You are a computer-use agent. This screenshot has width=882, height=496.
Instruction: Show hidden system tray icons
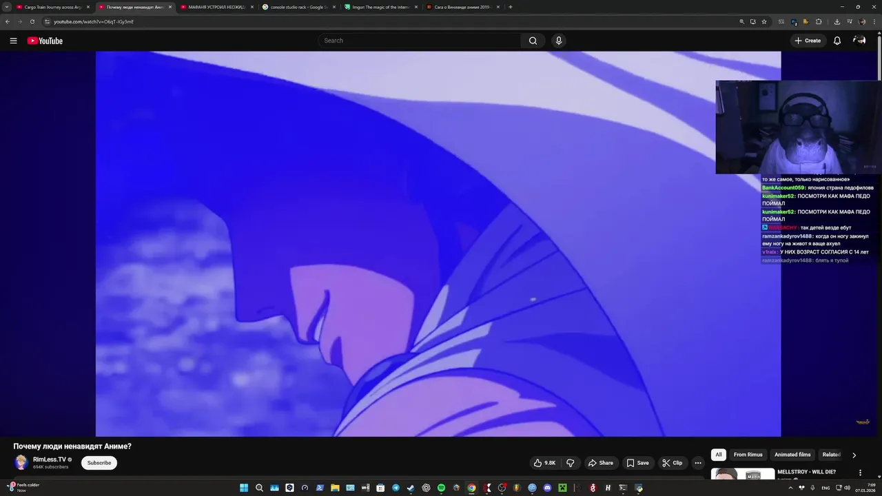(790, 488)
